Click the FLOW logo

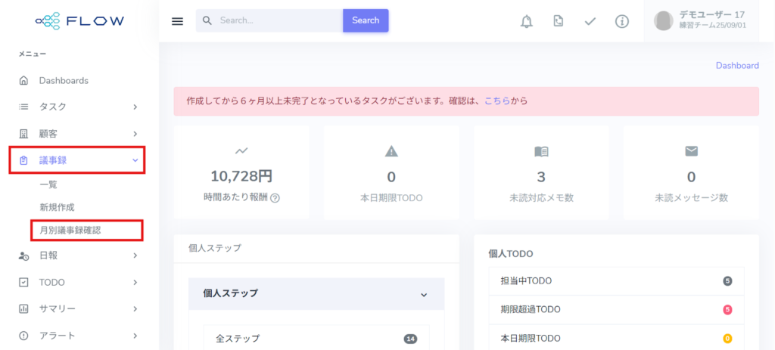click(x=79, y=20)
